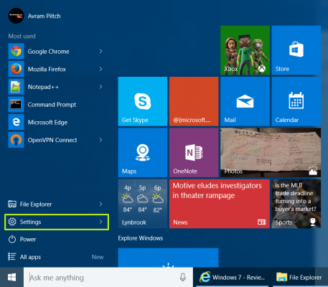Click the All apps list icon
Screen dimensions: 328x287
coord(12,257)
